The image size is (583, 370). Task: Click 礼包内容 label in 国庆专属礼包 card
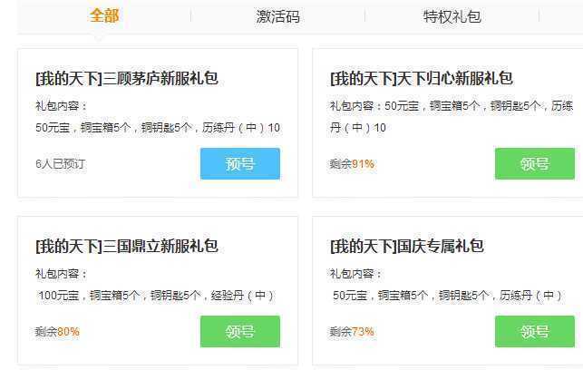(355, 274)
